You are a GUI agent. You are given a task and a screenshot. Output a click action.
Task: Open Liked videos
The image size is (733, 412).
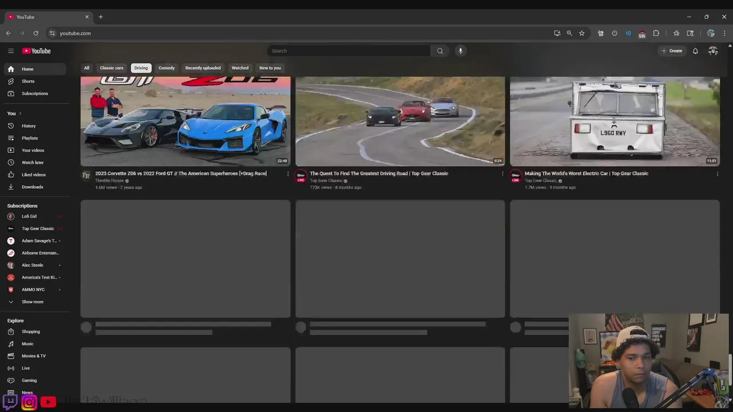35,175
